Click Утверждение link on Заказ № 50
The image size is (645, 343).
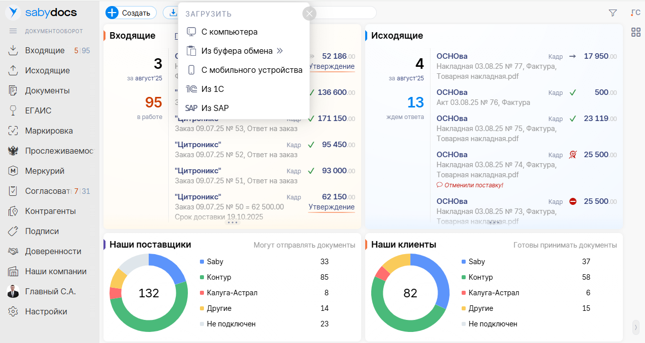(x=331, y=207)
